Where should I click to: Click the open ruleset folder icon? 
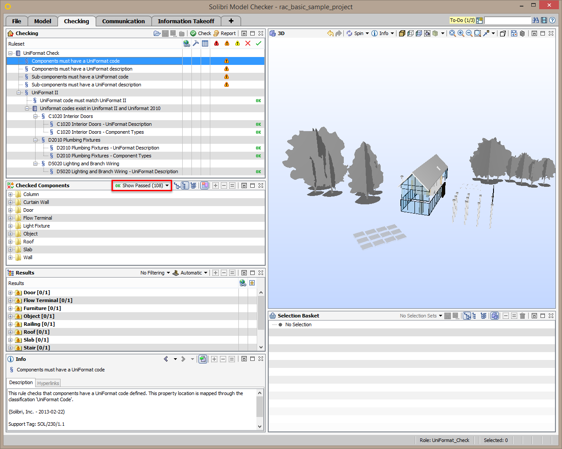[157, 33]
